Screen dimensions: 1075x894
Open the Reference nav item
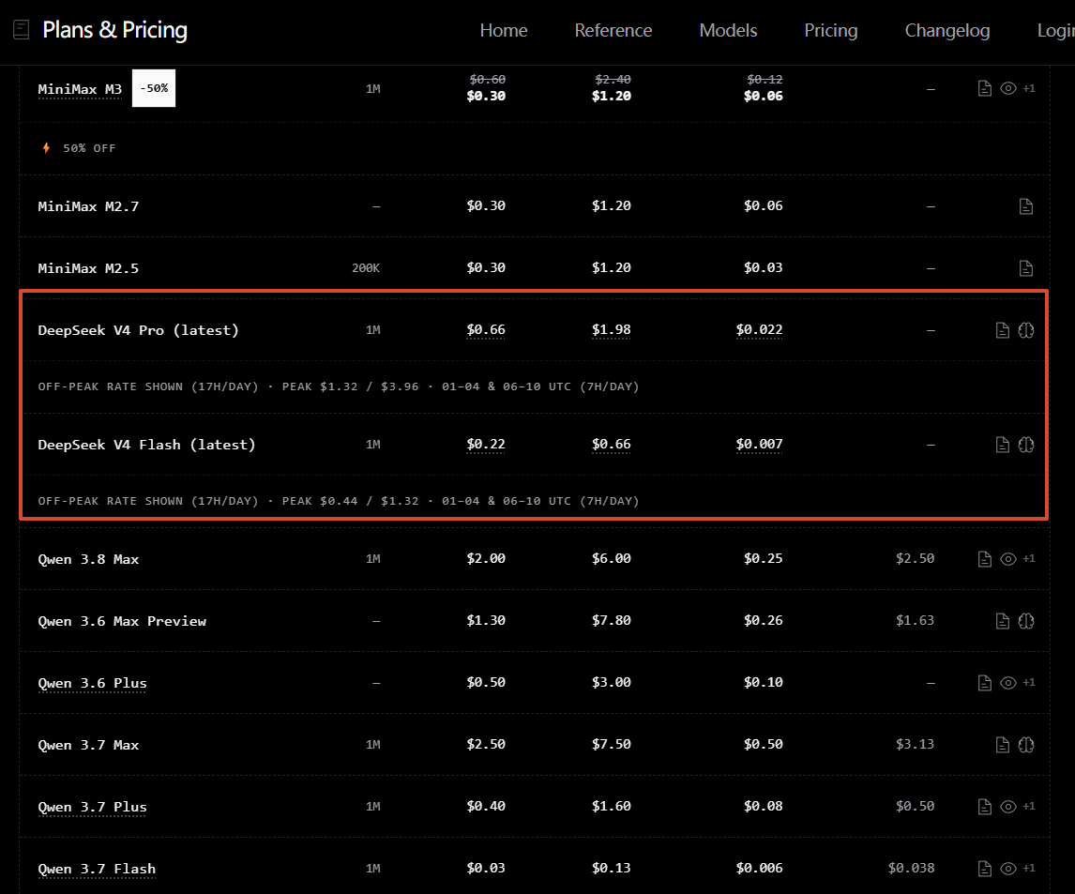pos(613,30)
